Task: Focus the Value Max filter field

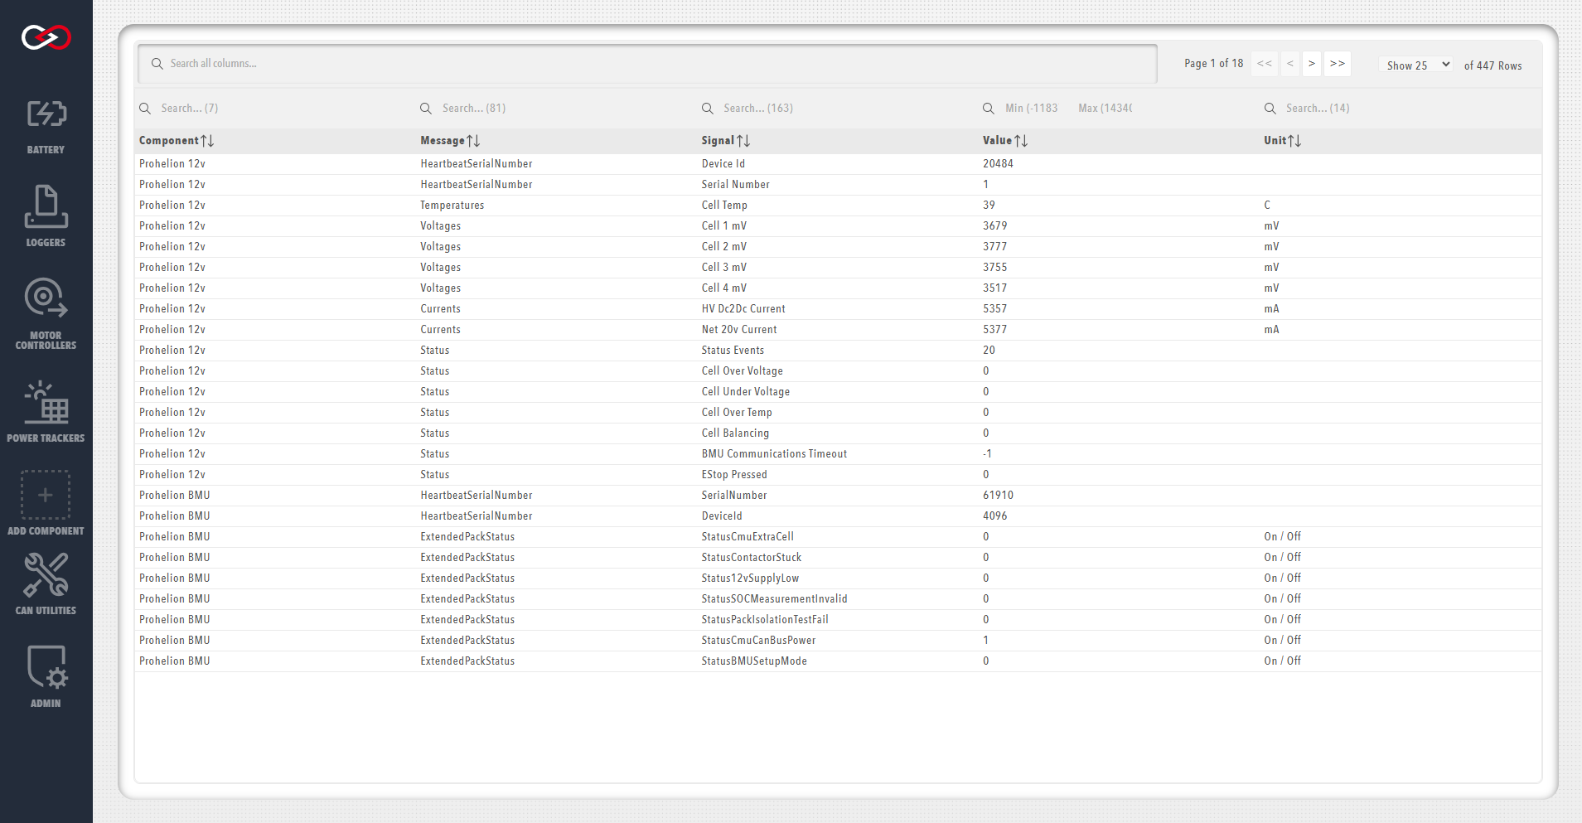Action: (1105, 109)
